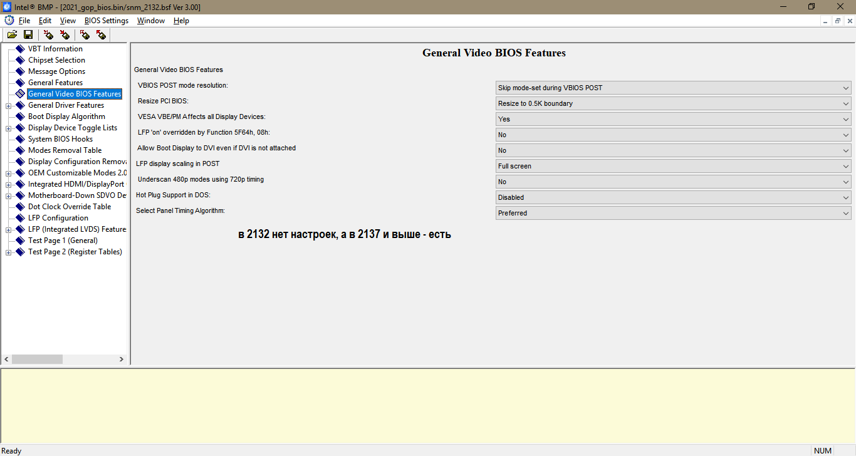The width and height of the screenshot is (856, 456).
Task: Open the Resize PCI BIOS dropdown
Action: click(x=673, y=103)
